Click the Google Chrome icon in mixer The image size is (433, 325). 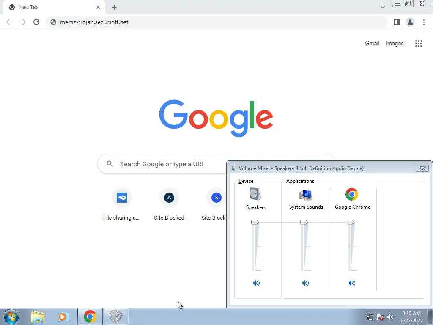351,194
